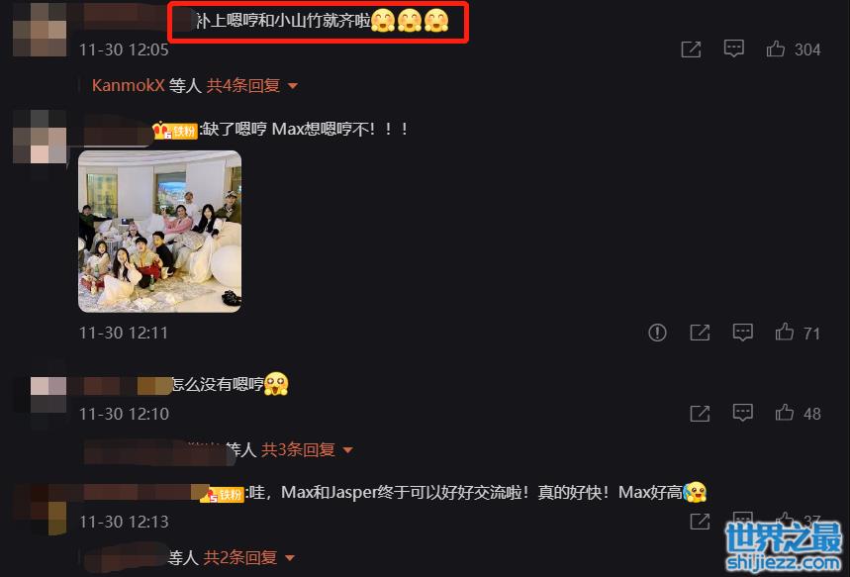Image resolution: width=850 pixels, height=577 pixels.
Task: Share the 12:10 comment
Action: [x=700, y=414]
